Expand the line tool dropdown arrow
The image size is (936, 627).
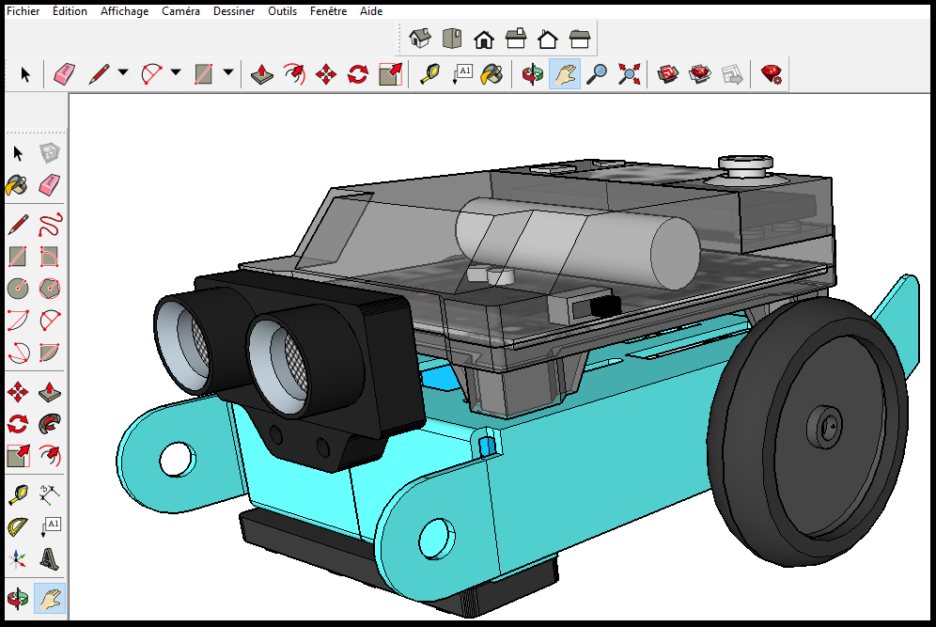[x=123, y=73]
